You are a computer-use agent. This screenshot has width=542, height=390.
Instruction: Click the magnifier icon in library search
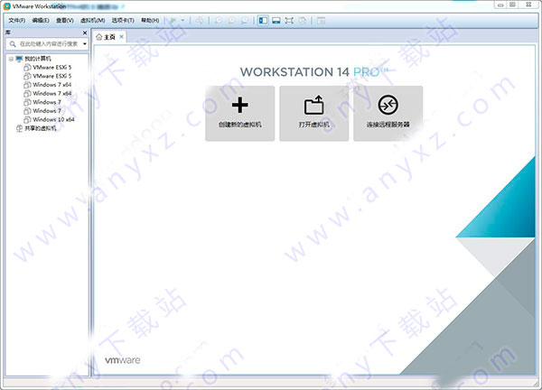pyautogui.click(x=13, y=44)
